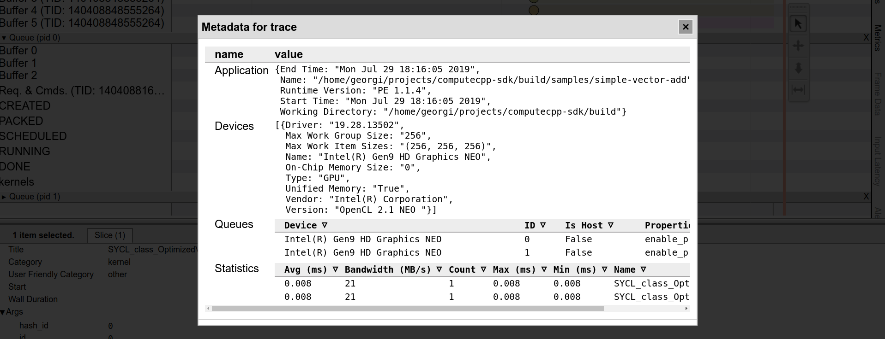Remove the Queue (pid 0) track with X
Viewport: 885px width, 339px height.
click(866, 38)
